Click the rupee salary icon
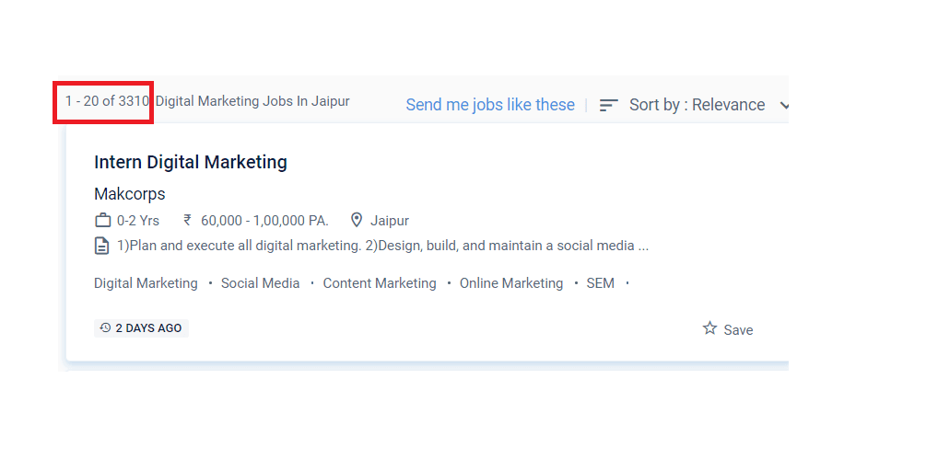Viewport: 926px width, 459px height. coord(187,221)
